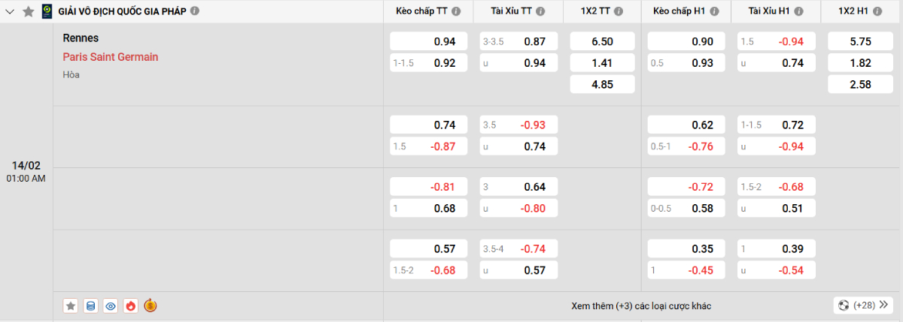
Task: Pick 1X2 TT odds 6.50 for Rennes
Action: click(x=602, y=42)
